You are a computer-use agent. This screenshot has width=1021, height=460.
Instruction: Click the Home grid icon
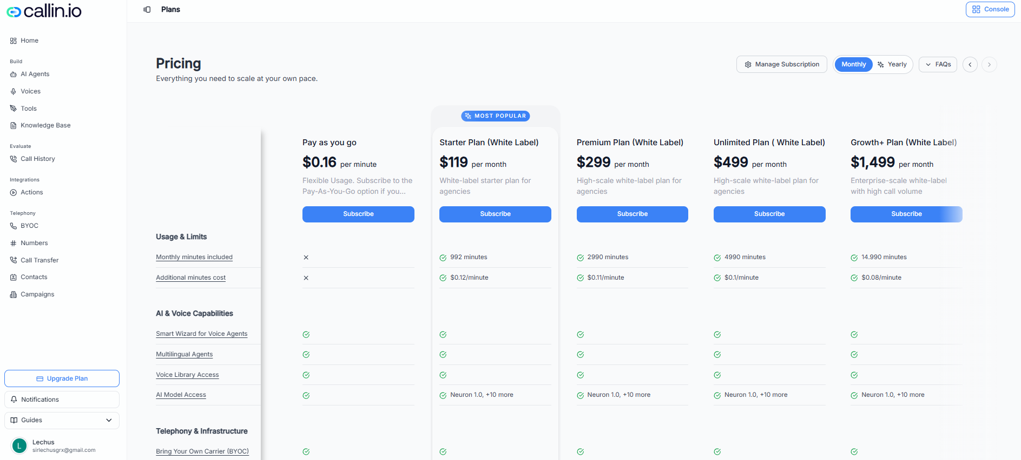[14, 40]
